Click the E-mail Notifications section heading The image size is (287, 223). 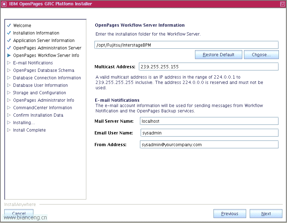(117, 100)
